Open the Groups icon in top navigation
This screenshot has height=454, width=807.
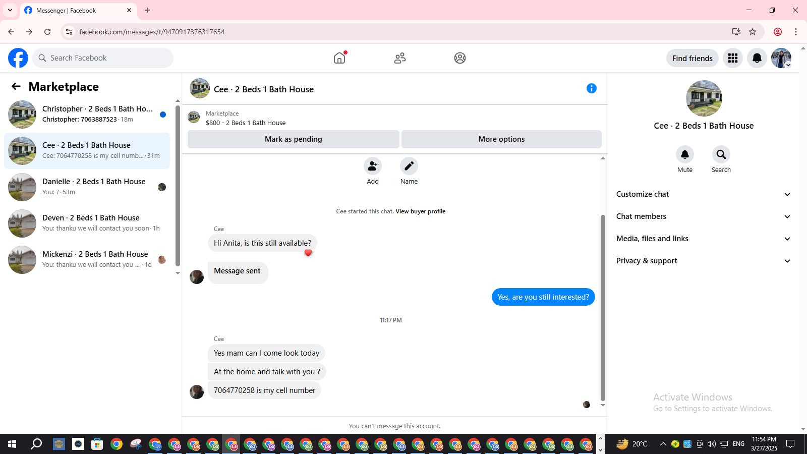460,58
